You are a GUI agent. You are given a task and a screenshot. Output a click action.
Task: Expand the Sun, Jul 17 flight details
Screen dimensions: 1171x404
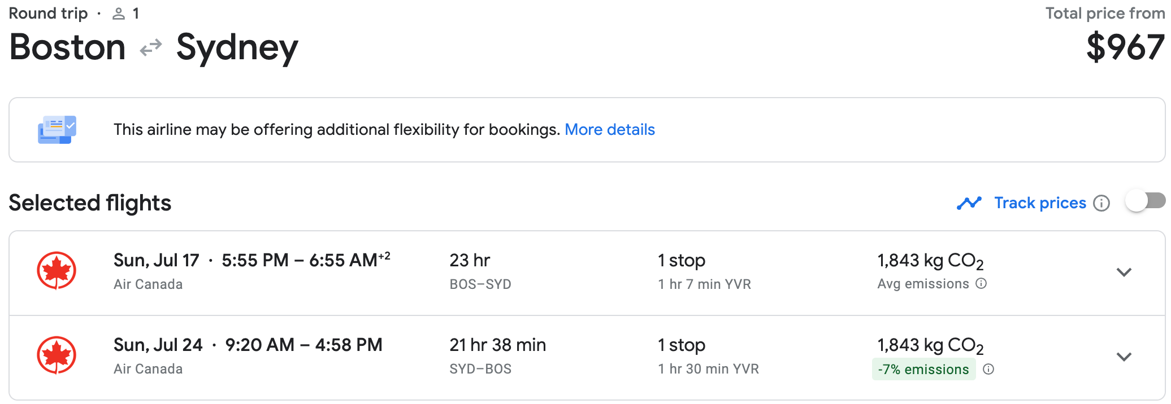(1124, 273)
